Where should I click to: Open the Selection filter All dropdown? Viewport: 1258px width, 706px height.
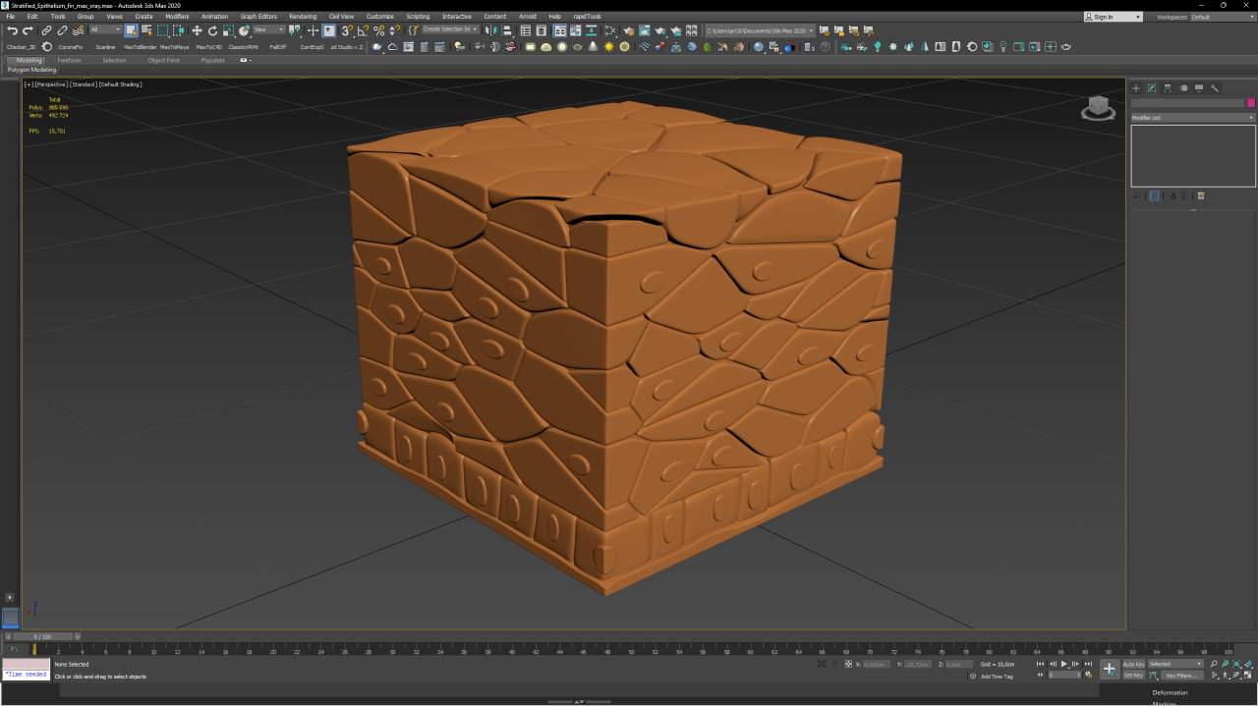(x=105, y=29)
